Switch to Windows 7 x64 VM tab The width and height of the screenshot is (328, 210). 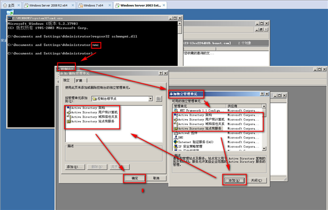(94, 5)
